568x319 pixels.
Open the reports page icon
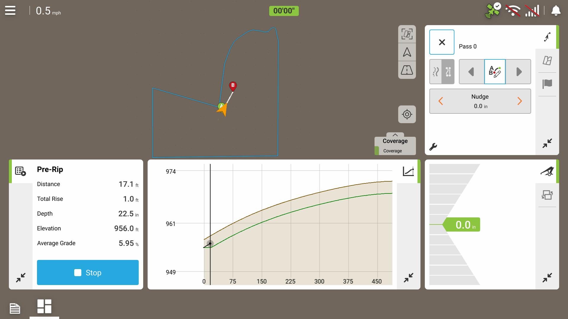[15, 309]
